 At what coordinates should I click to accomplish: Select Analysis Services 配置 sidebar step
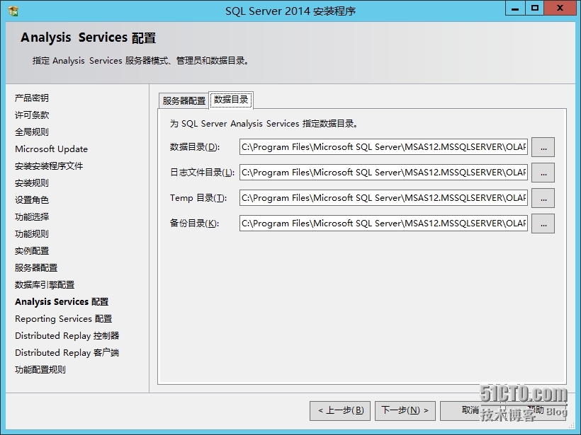(x=62, y=302)
